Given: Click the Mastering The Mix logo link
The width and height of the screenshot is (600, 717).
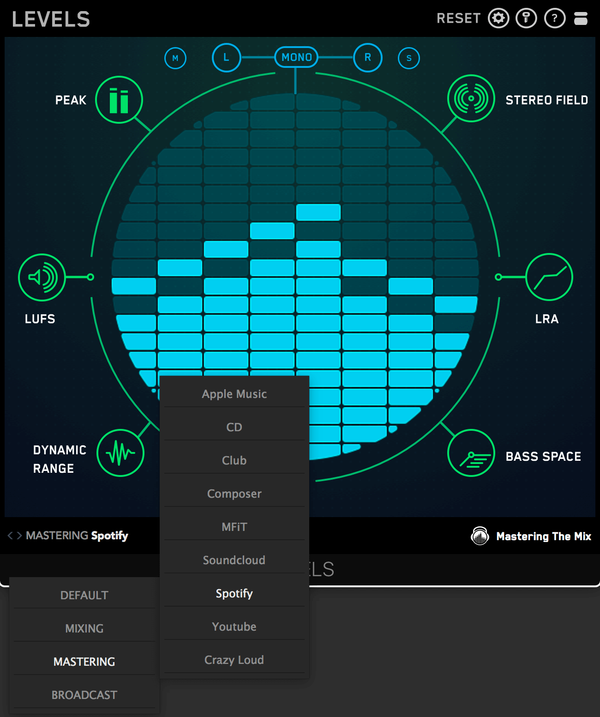Looking at the screenshot, I should (x=531, y=536).
